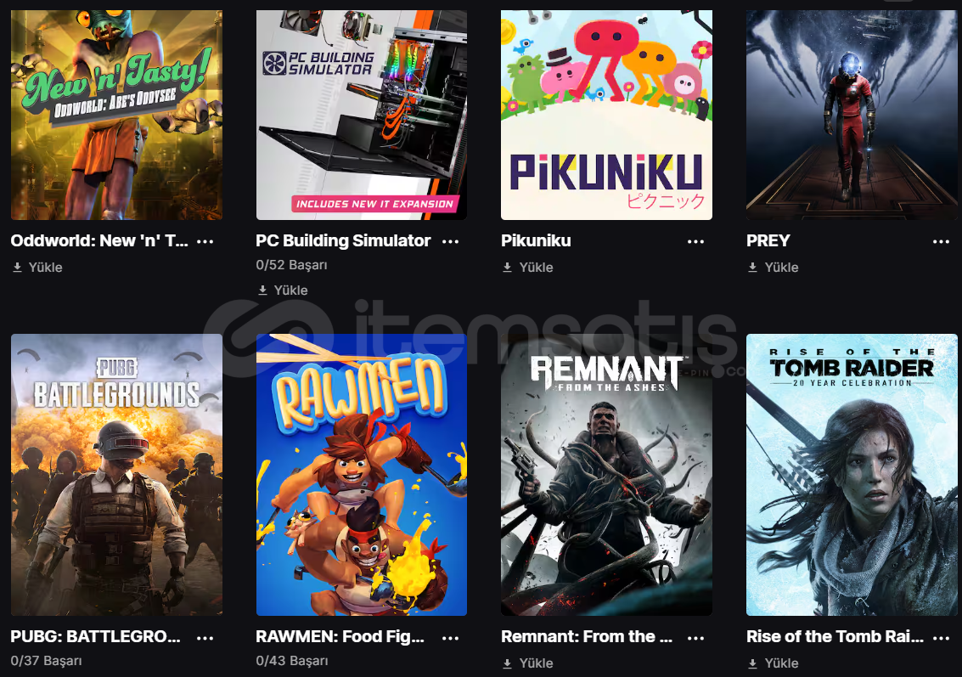Open options menu for PUBG: BATTLEGROUNDS

(205, 638)
